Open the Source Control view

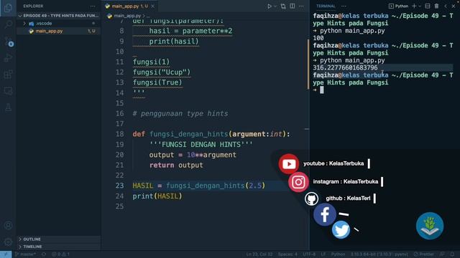tap(8, 42)
